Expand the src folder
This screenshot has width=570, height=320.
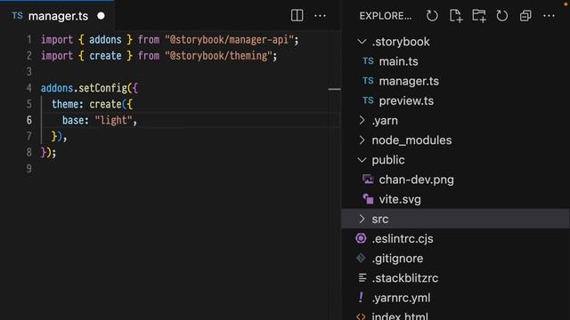pyautogui.click(x=362, y=219)
